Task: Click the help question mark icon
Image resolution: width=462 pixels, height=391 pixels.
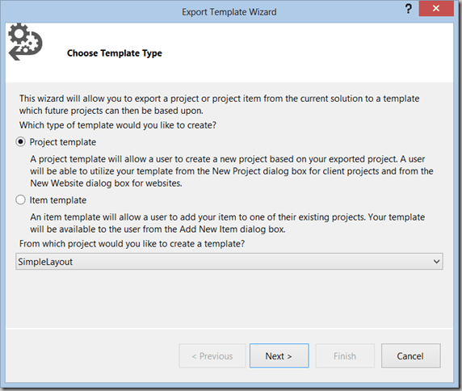Action: tap(408, 9)
